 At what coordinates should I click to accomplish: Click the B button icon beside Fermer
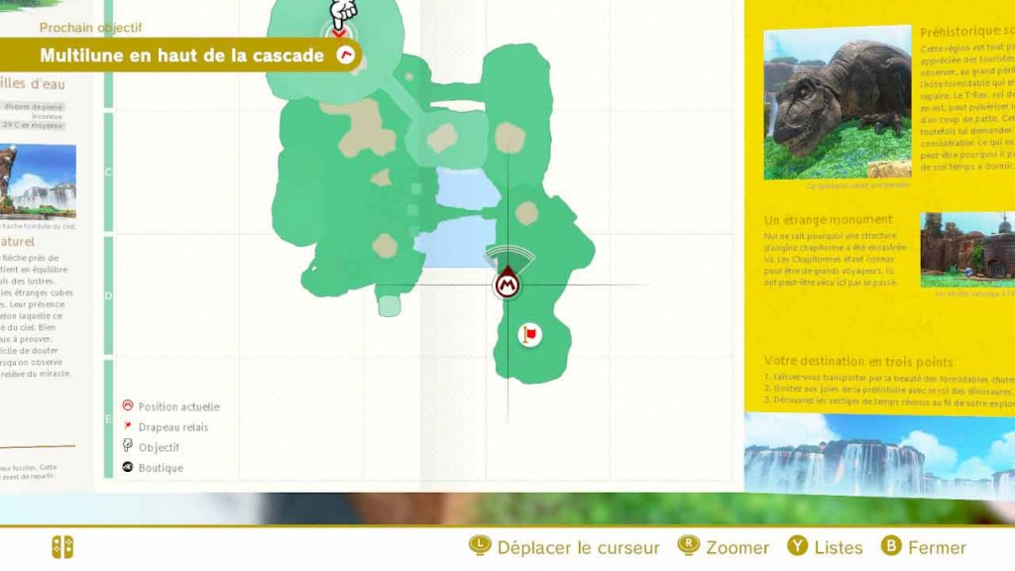tap(891, 546)
